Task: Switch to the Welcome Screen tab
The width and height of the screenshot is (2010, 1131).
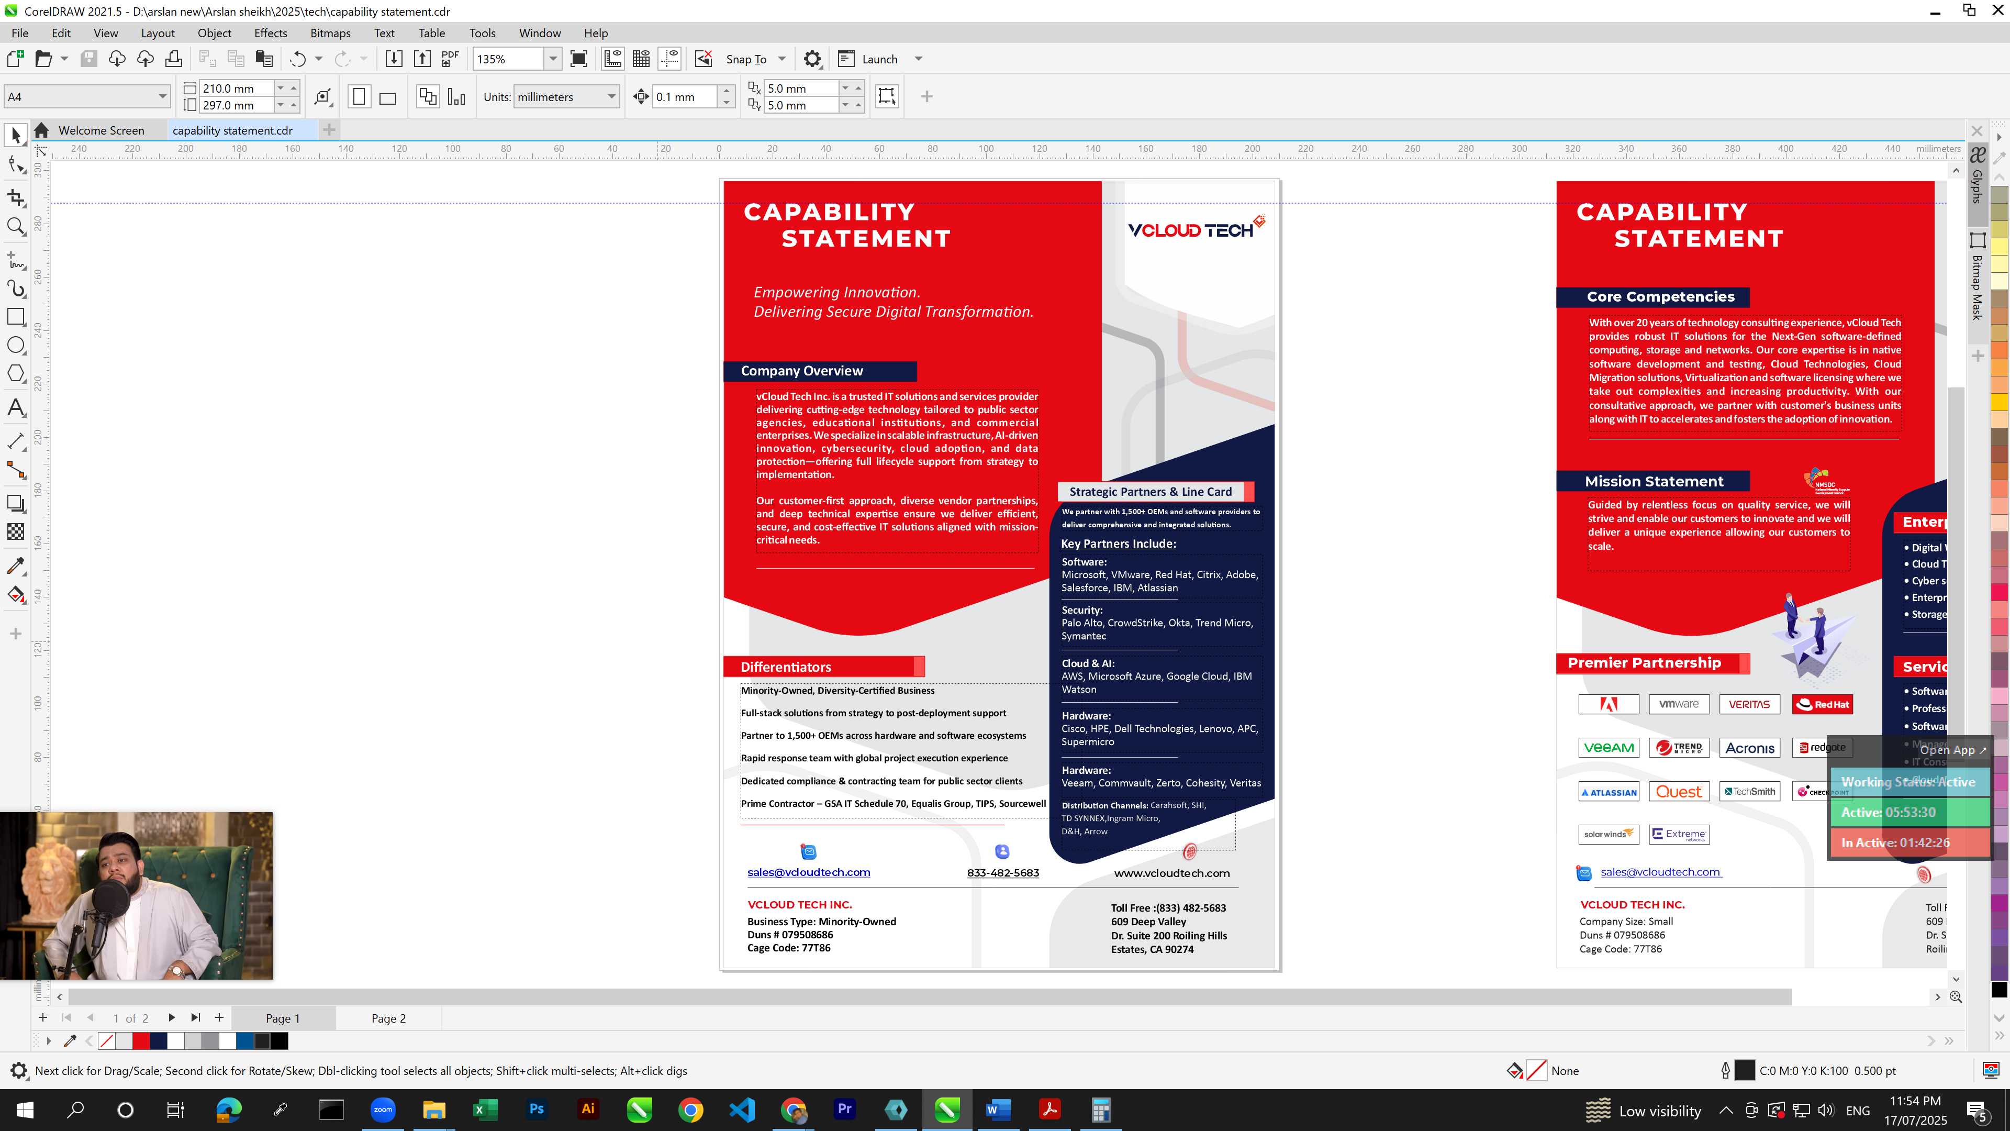Action: tap(100, 130)
